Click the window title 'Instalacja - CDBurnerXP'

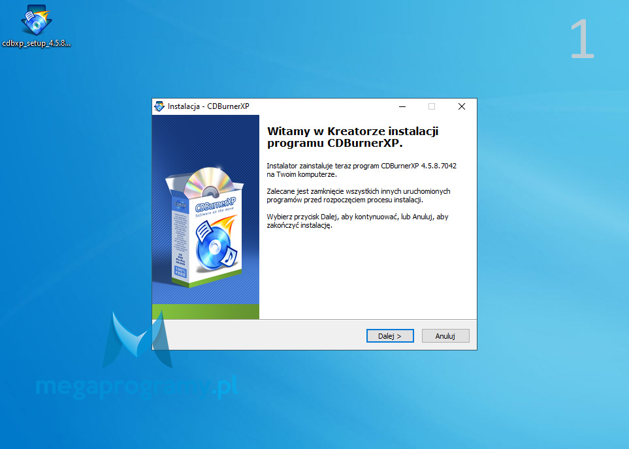click(x=208, y=106)
